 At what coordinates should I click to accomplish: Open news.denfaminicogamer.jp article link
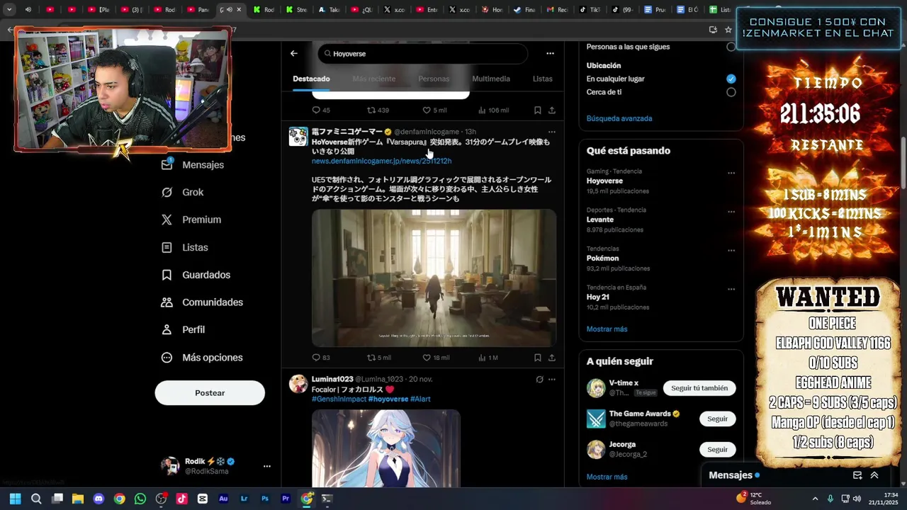[381, 161]
